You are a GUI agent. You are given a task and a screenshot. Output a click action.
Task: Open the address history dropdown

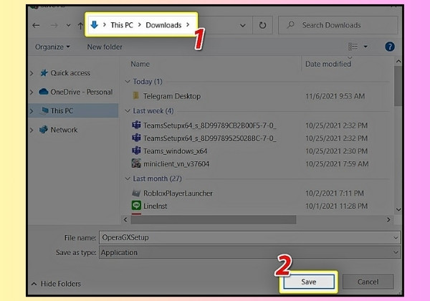(243, 26)
